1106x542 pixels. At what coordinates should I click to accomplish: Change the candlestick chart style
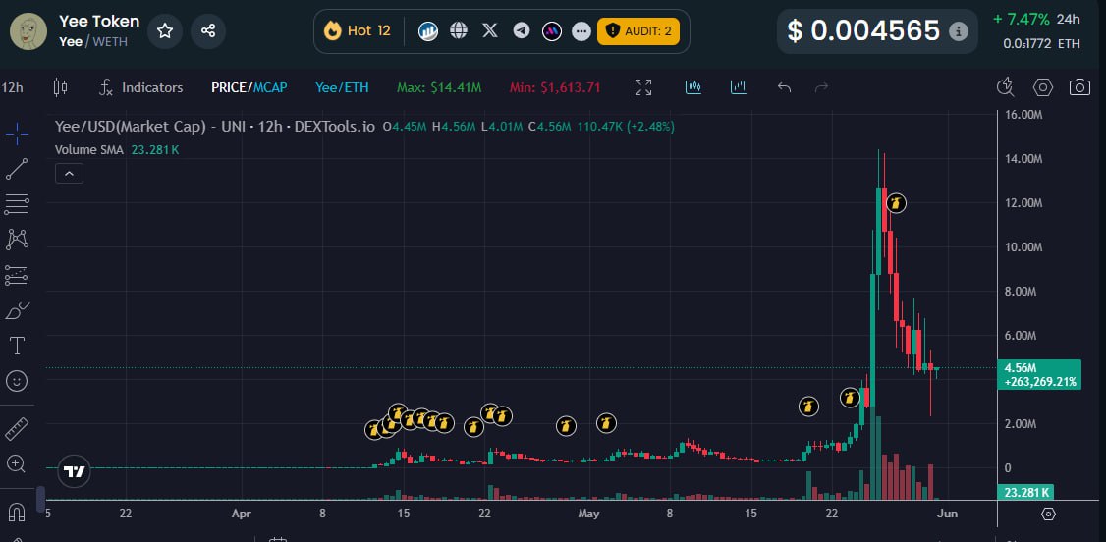[61, 87]
